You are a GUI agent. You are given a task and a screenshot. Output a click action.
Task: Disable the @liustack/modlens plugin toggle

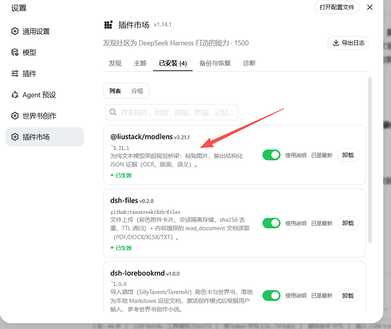tap(271, 155)
